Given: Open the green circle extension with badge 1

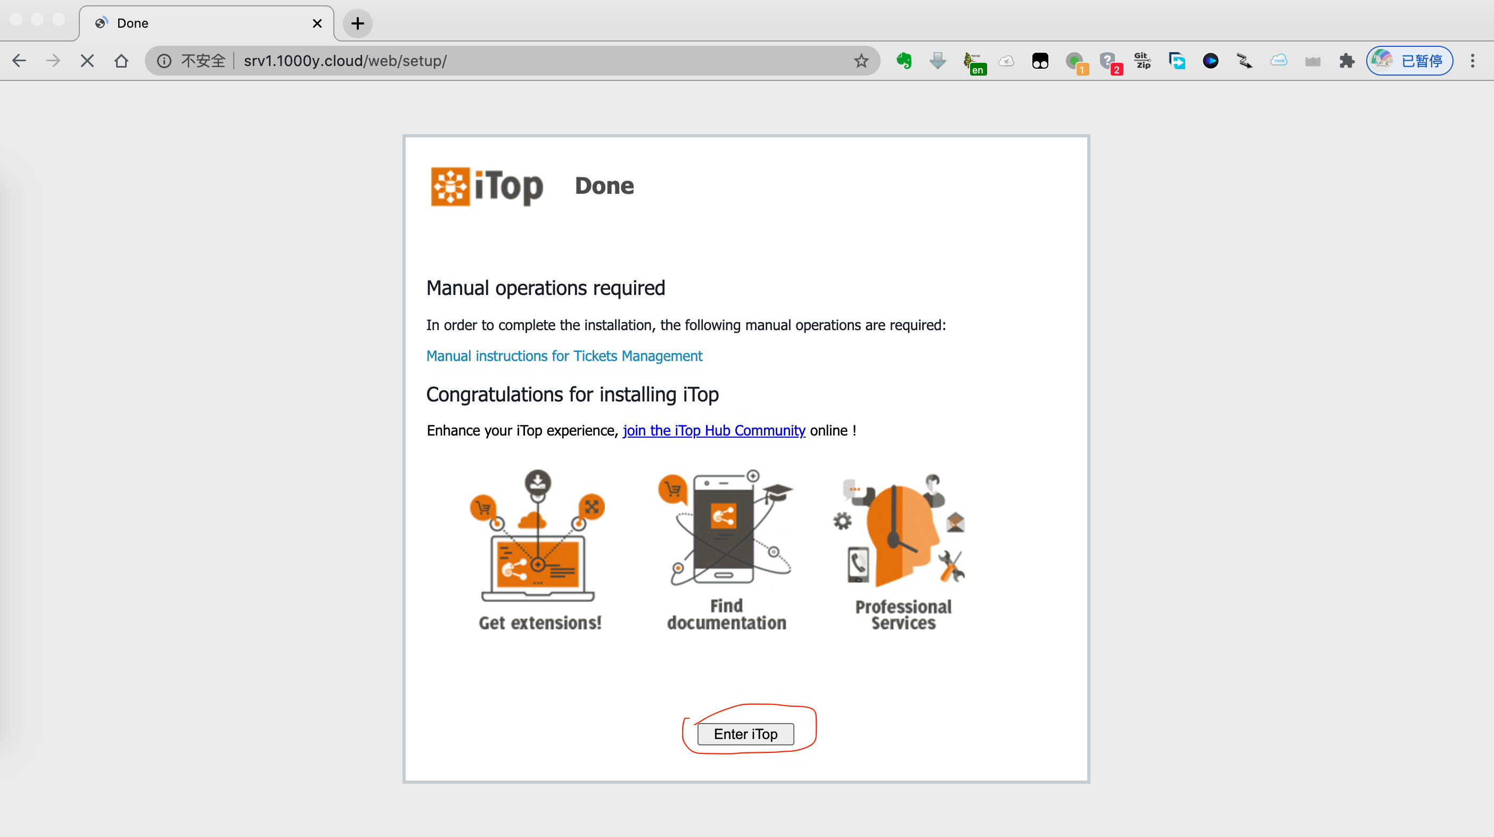Looking at the screenshot, I should [1076, 62].
